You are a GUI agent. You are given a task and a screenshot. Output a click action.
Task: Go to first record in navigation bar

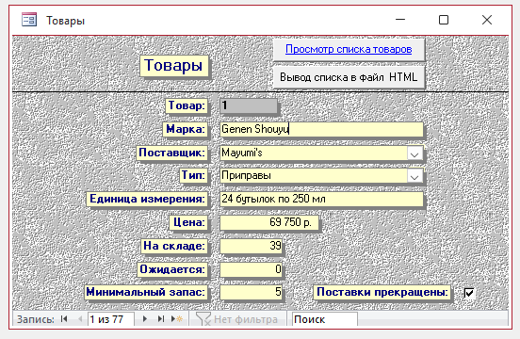click(64, 319)
